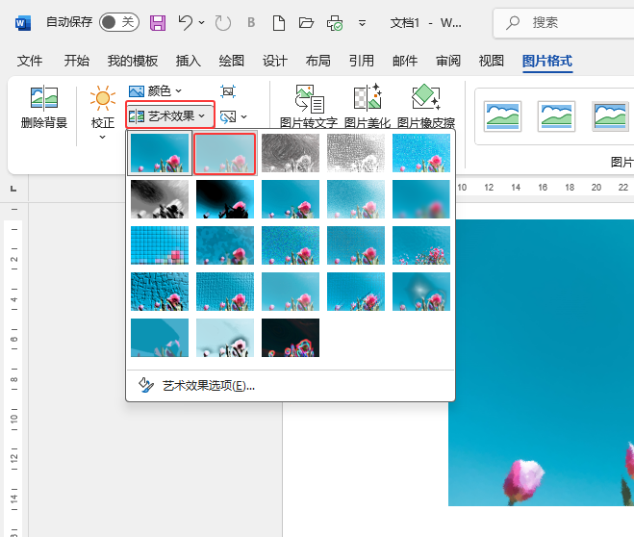Open the 视图 tab

[492, 61]
